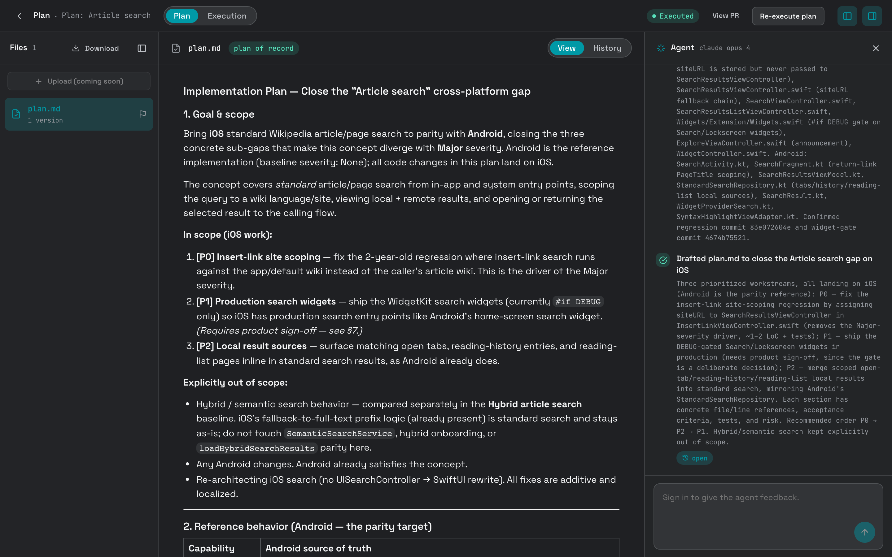Viewport: 892px width, 557px height.
Task: Click the '1 version' label under plan.md
Action: [x=45, y=120]
